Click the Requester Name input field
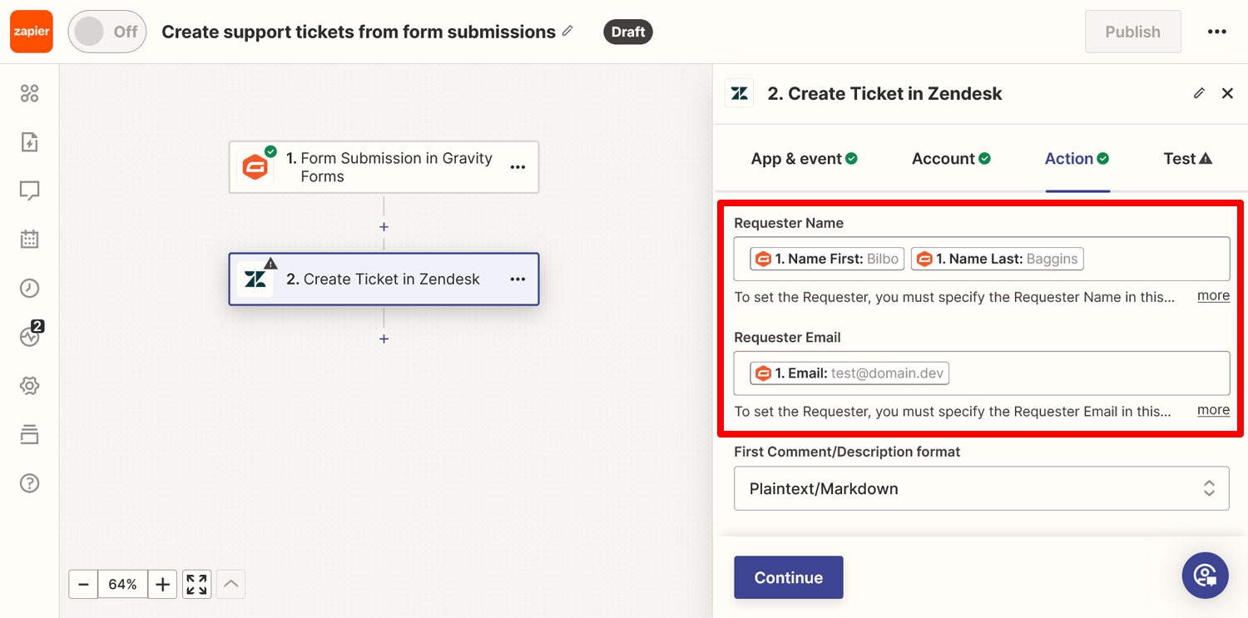The height and width of the screenshot is (618, 1248). [x=982, y=259]
